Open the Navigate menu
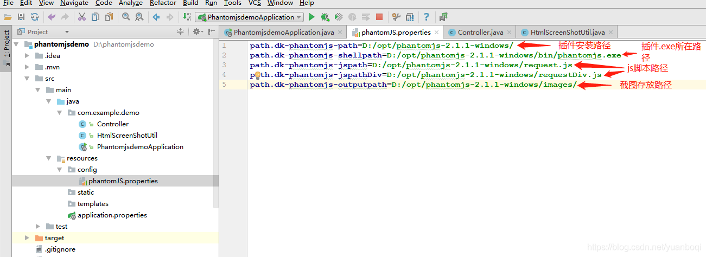Viewport: 706px width, 257px height. coord(74,3)
